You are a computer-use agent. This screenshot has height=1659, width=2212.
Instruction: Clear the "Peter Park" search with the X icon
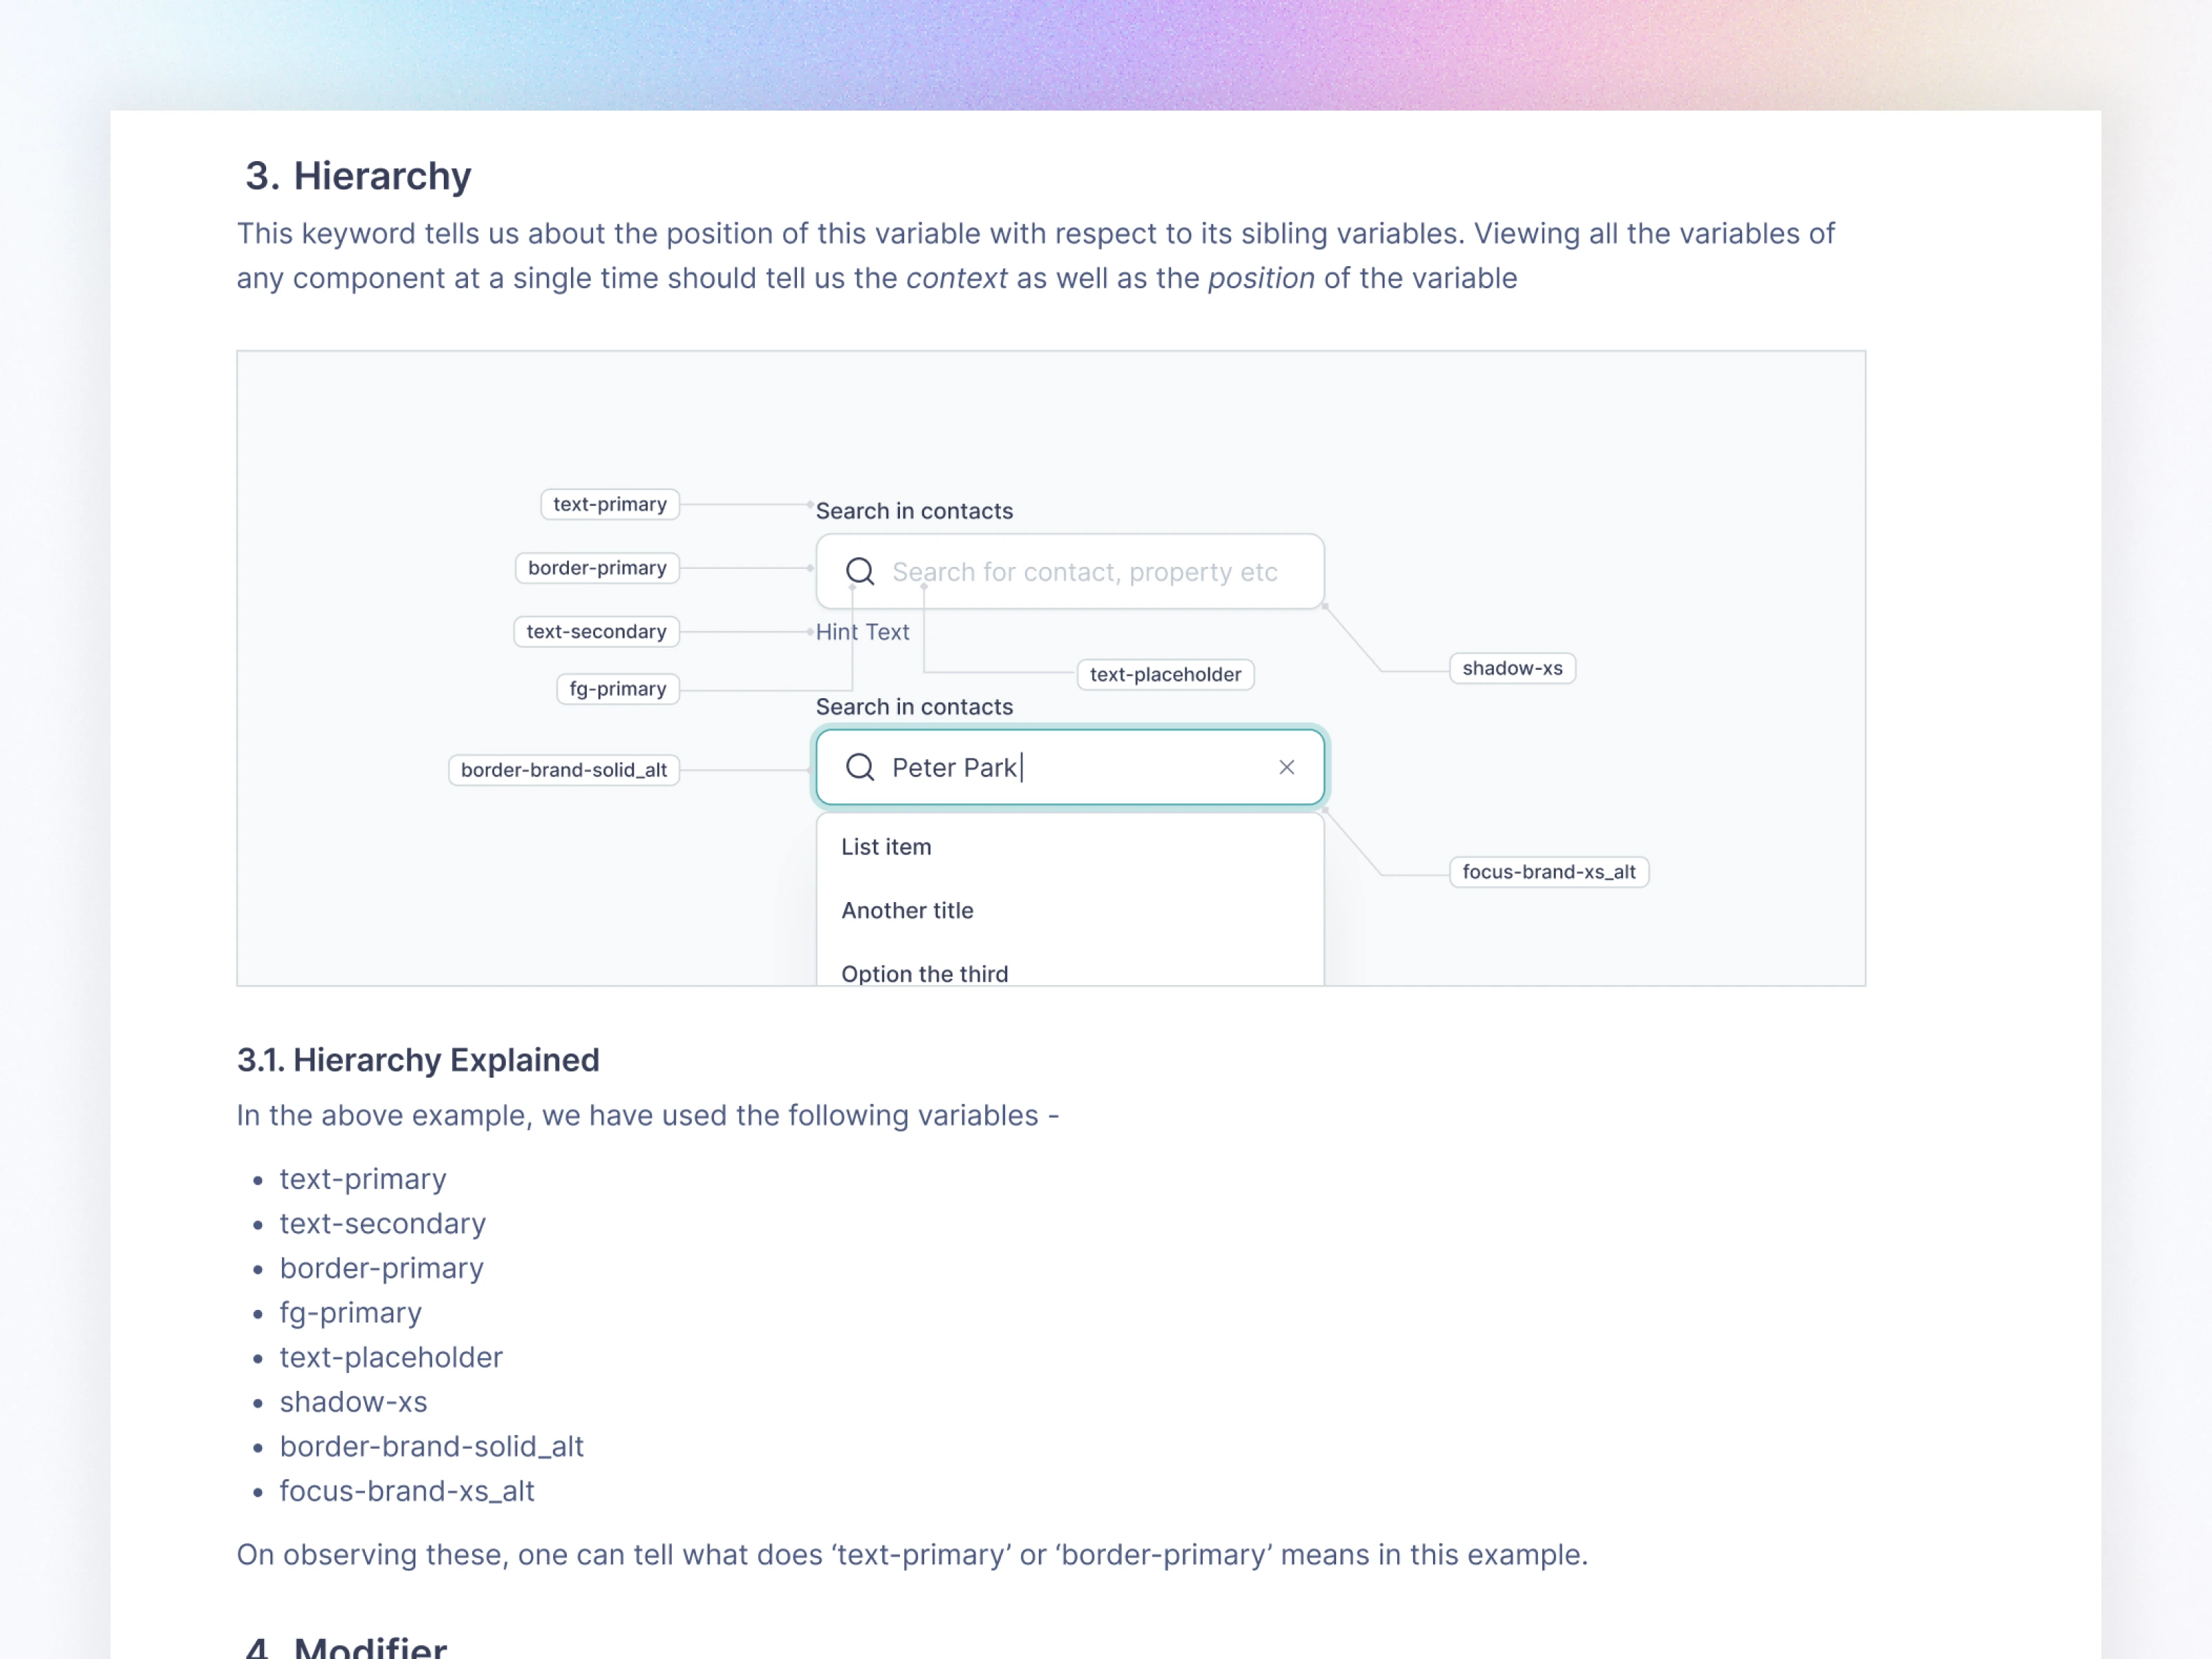1286,767
